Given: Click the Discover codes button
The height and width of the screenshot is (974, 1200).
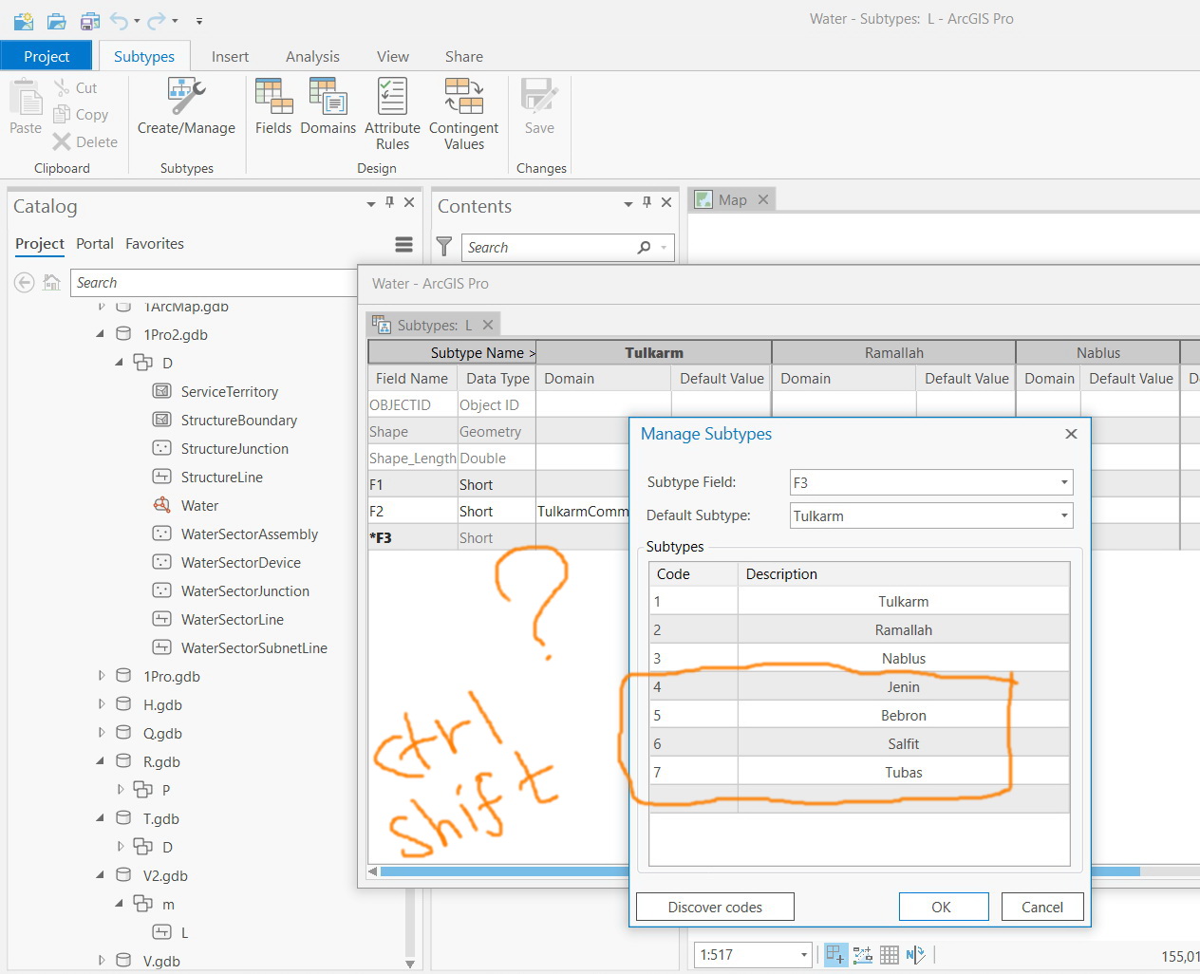Looking at the screenshot, I should tap(715, 907).
